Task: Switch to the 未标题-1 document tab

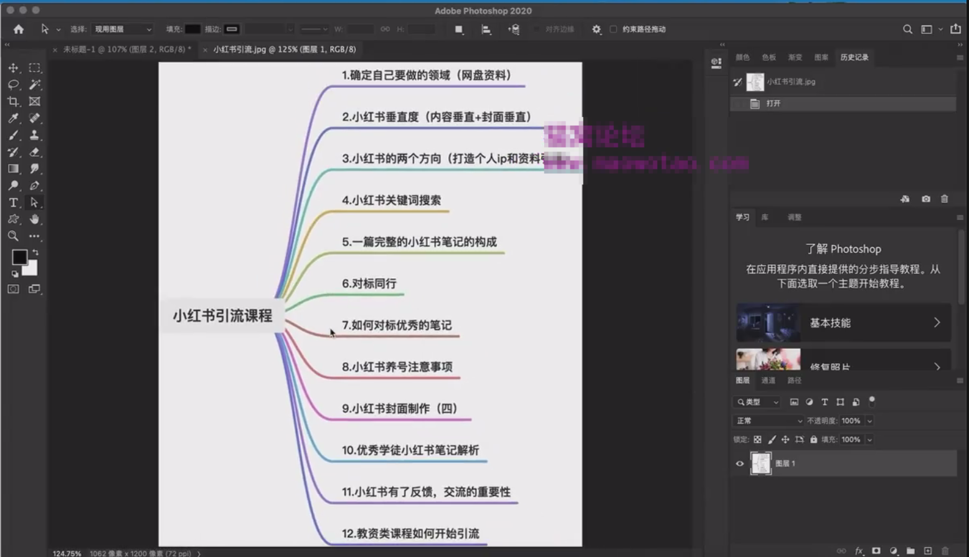Action: tap(127, 49)
